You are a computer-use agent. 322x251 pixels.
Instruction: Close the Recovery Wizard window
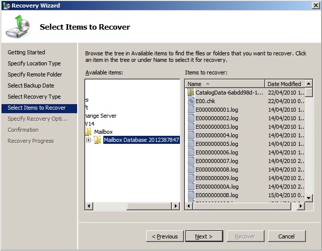click(316, 6)
